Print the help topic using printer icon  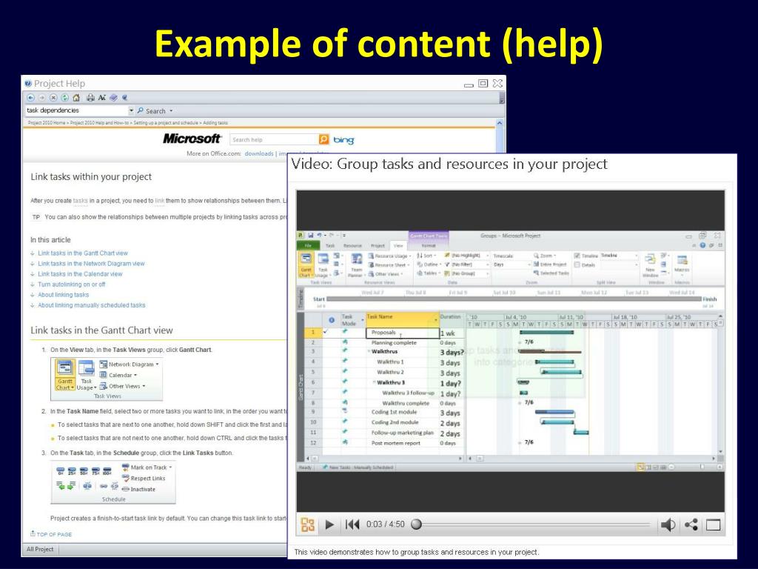90,98
